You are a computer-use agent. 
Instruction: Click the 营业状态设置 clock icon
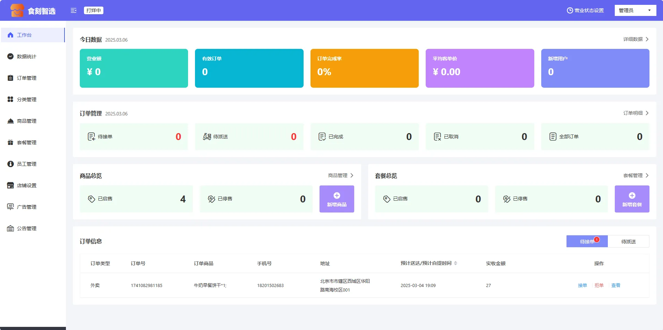(570, 10)
